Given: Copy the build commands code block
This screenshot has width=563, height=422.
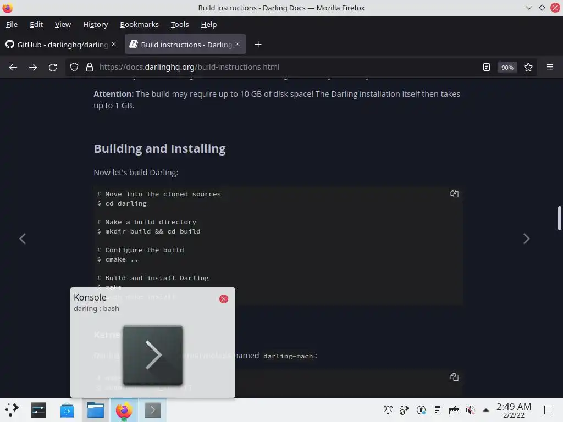Looking at the screenshot, I should (454, 193).
